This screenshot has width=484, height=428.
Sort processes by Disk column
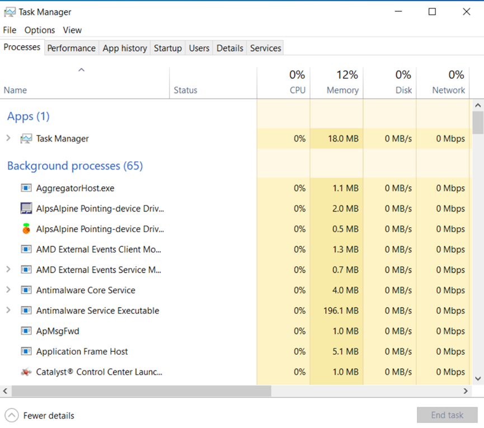[x=389, y=83]
